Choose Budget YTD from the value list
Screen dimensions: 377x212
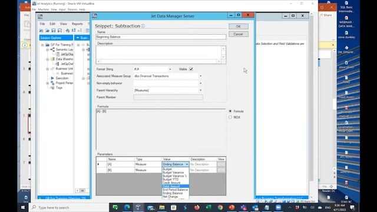point(170,179)
